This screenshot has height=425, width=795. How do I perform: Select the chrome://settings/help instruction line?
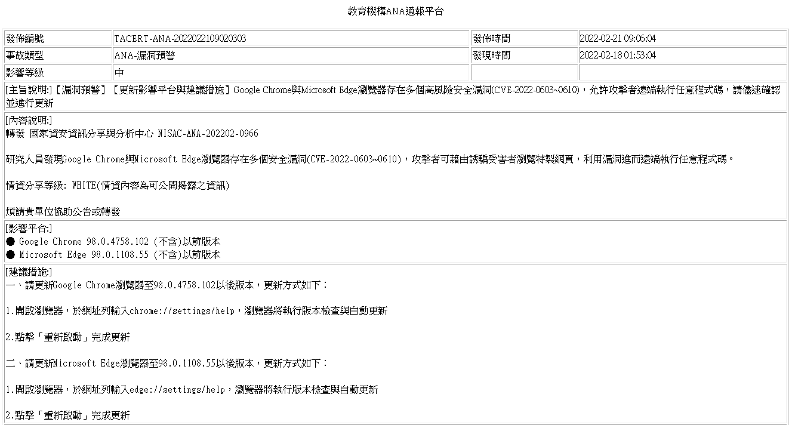pyautogui.click(x=196, y=311)
